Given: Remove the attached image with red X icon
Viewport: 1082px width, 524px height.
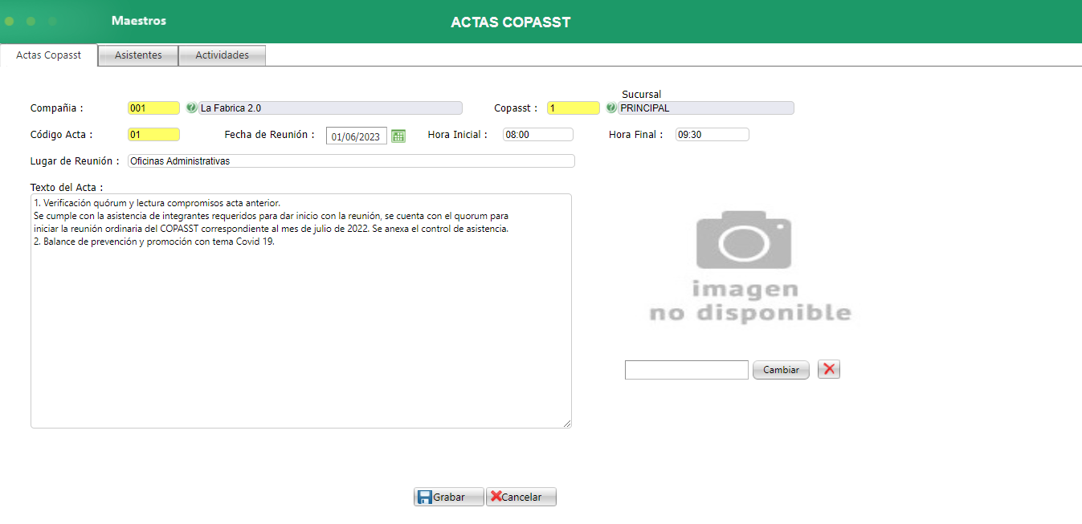Looking at the screenshot, I should click(x=828, y=369).
